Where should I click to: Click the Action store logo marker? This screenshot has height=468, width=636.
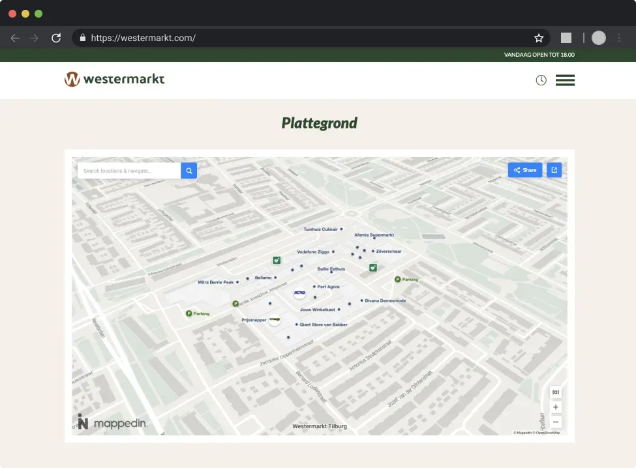tap(300, 293)
